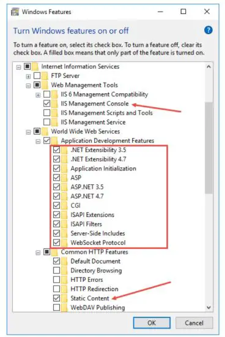
Task: Click the folder icon beside WebSocket Protocol
Action: click(64, 243)
